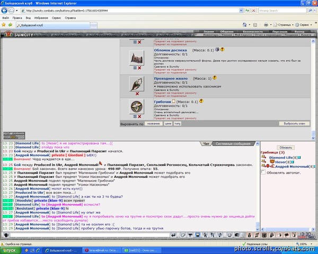Click gold info icon next to Грибочки
Image resolution: width=318 pixels, height=254 pixels.
[201, 101]
